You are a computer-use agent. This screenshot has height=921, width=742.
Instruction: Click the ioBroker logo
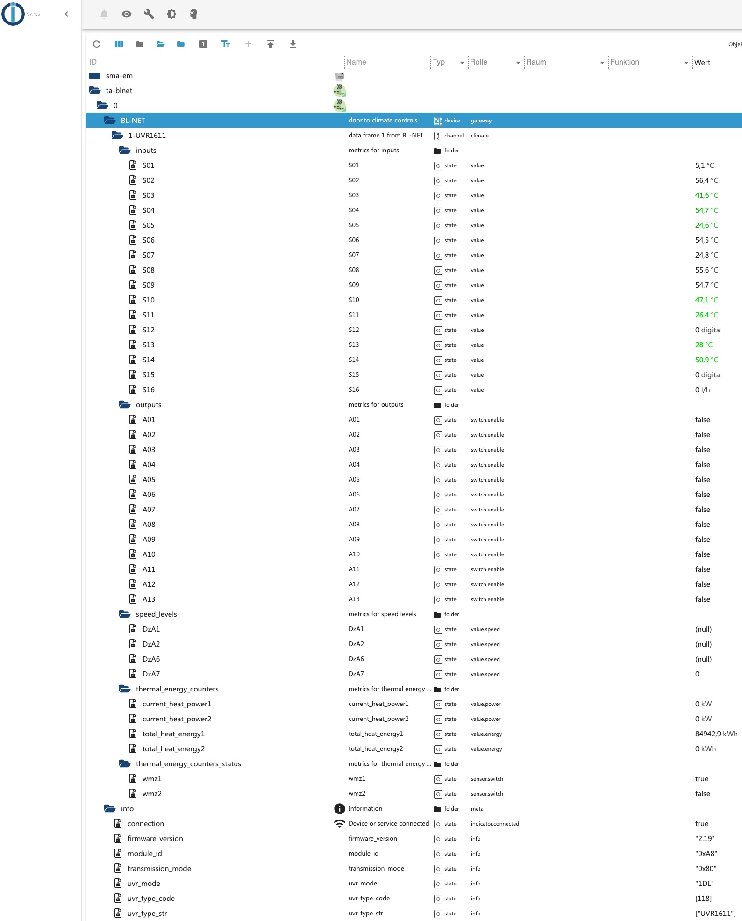13,14
